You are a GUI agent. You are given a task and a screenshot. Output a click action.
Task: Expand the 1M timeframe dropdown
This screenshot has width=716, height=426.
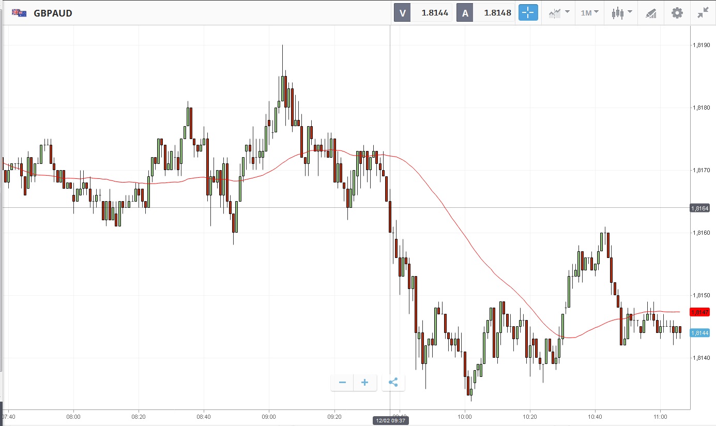589,13
